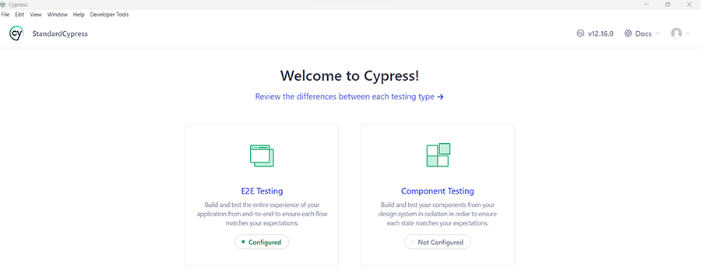701x280 pixels.
Task: Minimize the Cypress window
Action: tap(646, 5)
